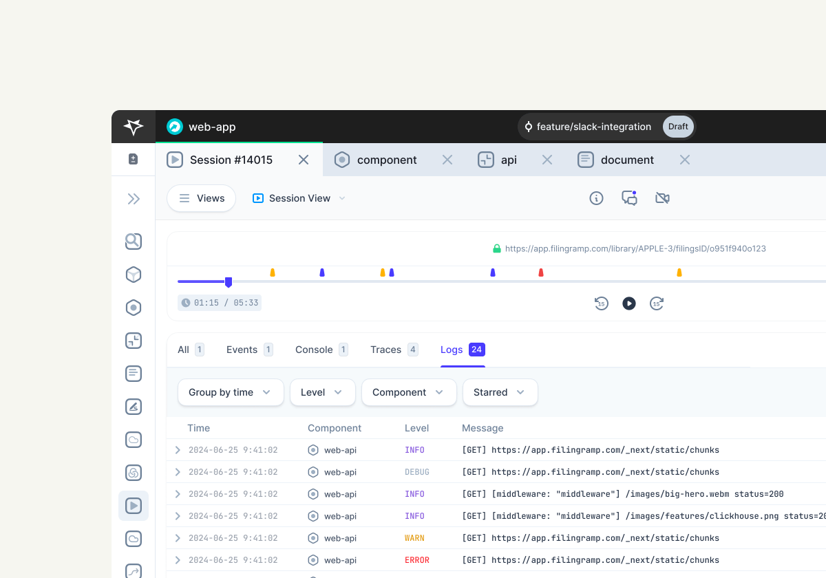Close the api tab

pyautogui.click(x=547, y=160)
